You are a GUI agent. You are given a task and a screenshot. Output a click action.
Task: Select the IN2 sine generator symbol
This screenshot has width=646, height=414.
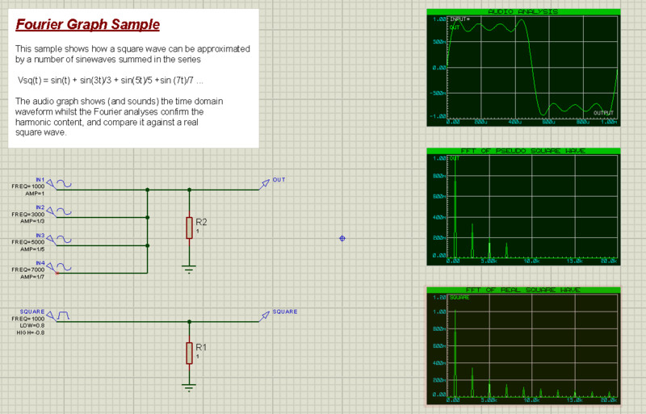pyautogui.click(x=63, y=212)
